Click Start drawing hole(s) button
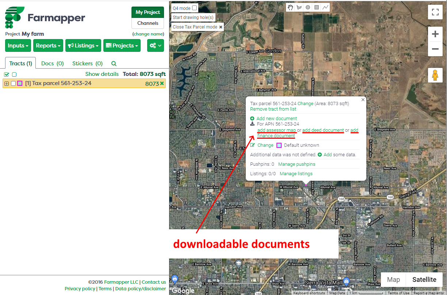447x295 pixels. tap(193, 17)
